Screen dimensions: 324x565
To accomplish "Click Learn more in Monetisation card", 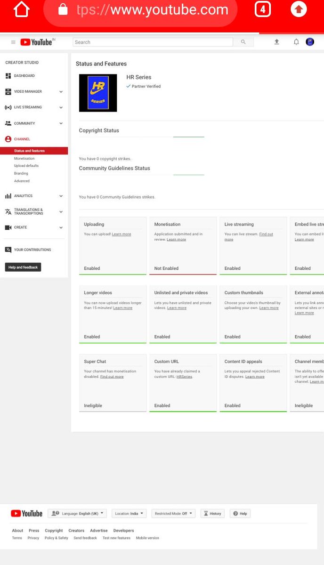I will [176, 240].
